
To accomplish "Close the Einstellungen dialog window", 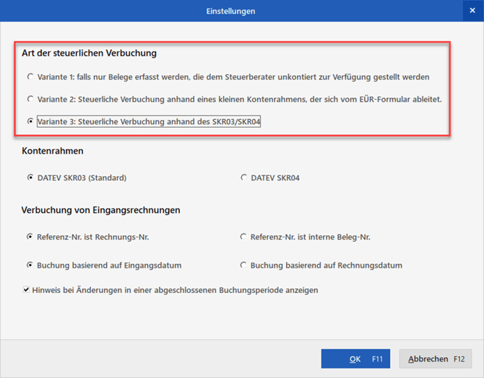I will click(472, 11).
